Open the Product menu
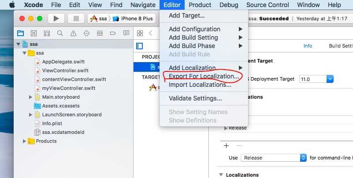Viewport: 353px width, 178px height. [x=200, y=5]
